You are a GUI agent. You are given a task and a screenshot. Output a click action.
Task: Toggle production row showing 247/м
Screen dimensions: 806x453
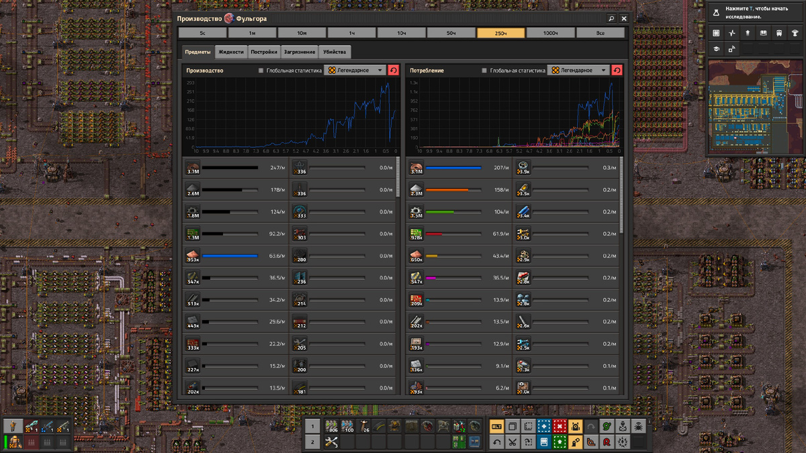pyautogui.click(x=236, y=168)
